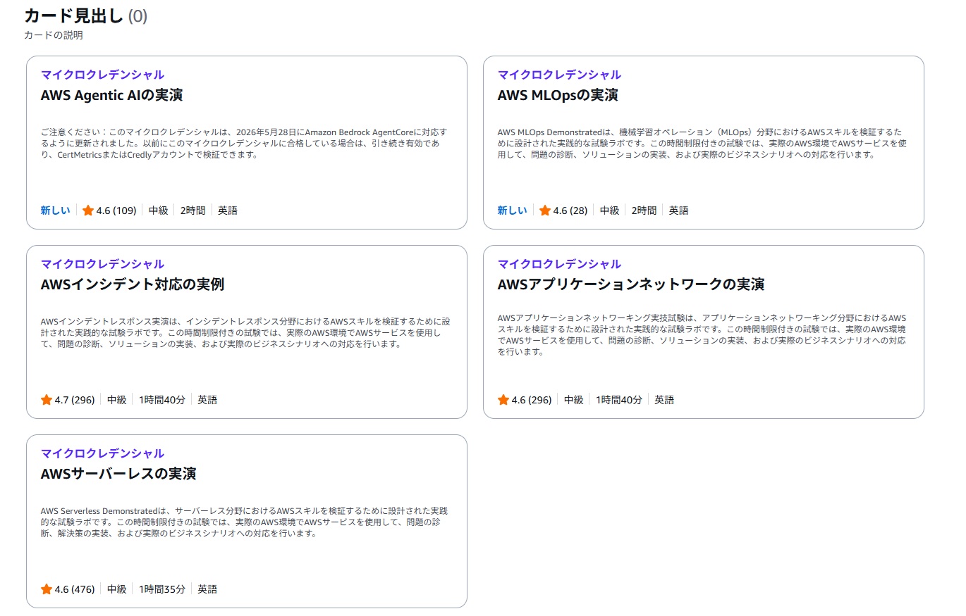Click the description beginning AWS Serverless Demonstratedは

click(245, 522)
